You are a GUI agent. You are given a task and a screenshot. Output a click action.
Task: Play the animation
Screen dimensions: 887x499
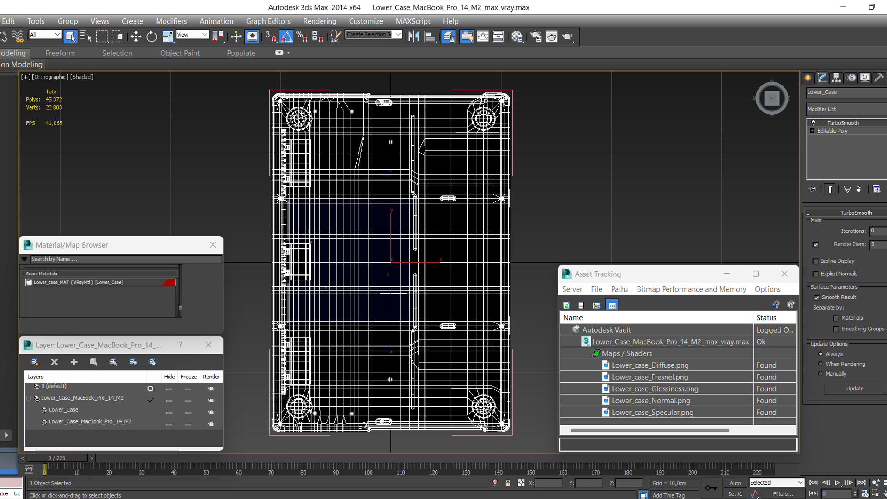click(837, 483)
